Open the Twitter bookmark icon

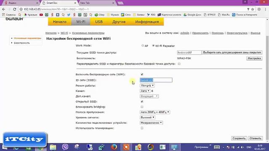click(69, 15)
